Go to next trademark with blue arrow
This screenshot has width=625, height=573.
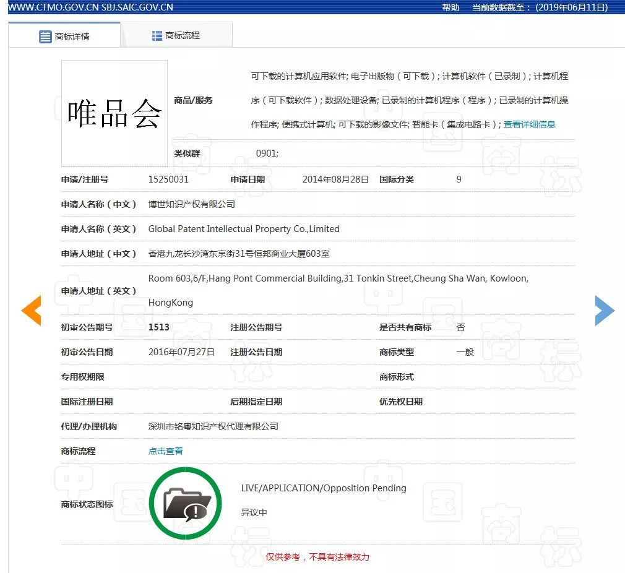coord(605,311)
